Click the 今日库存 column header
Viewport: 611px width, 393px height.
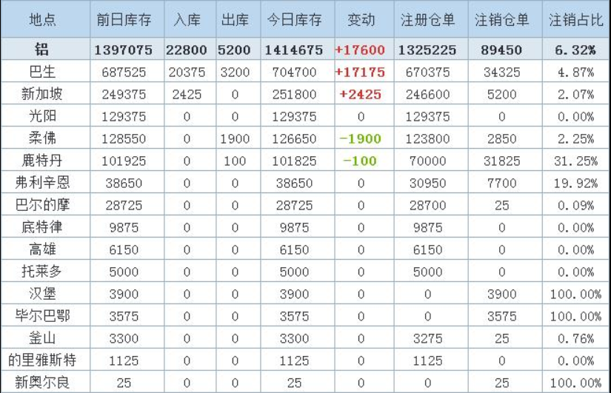294,20
